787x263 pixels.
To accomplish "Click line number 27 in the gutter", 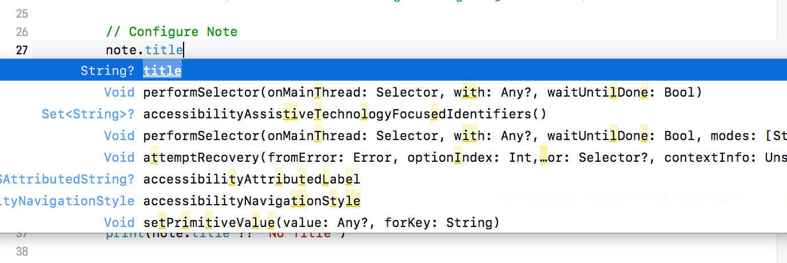I will pyautogui.click(x=22, y=50).
